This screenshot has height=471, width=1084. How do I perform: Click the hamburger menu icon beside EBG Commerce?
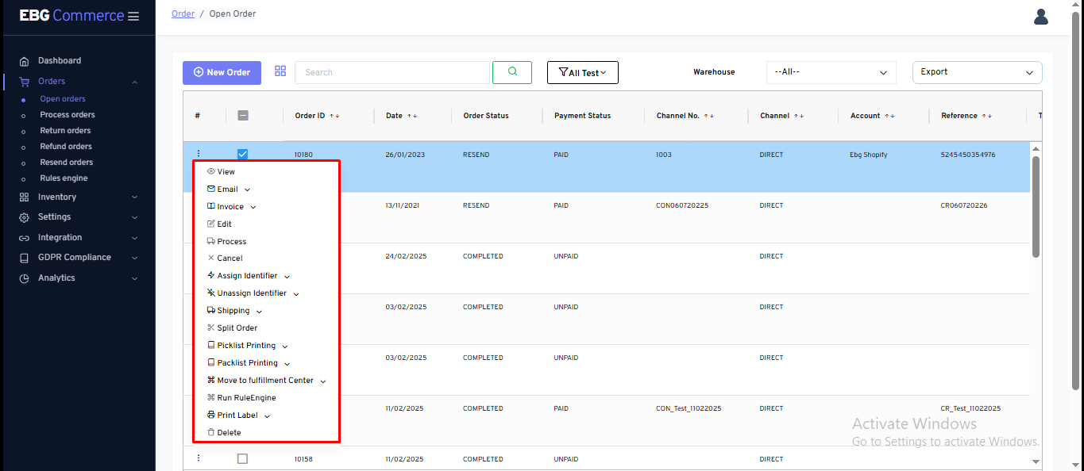tap(133, 17)
